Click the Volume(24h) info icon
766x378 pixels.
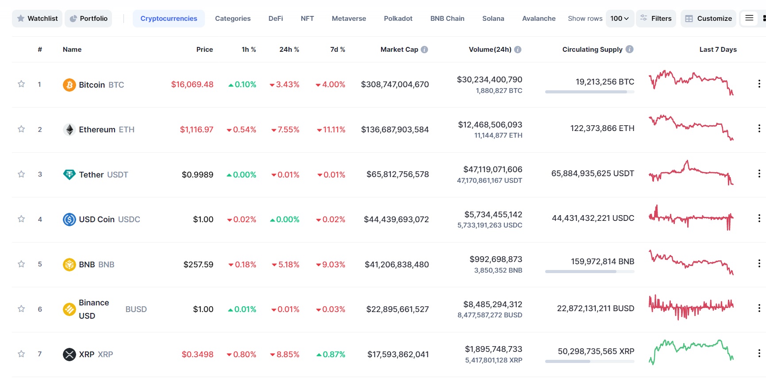[x=518, y=50]
